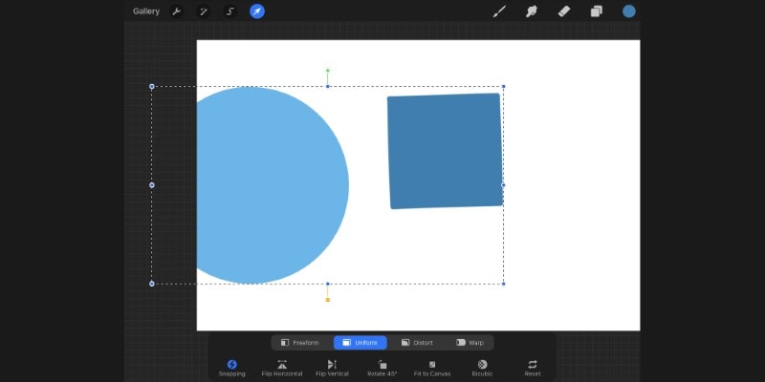This screenshot has width=765, height=382.
Task: Open Bicubic interpolation options
Action: tap(482, 369)
